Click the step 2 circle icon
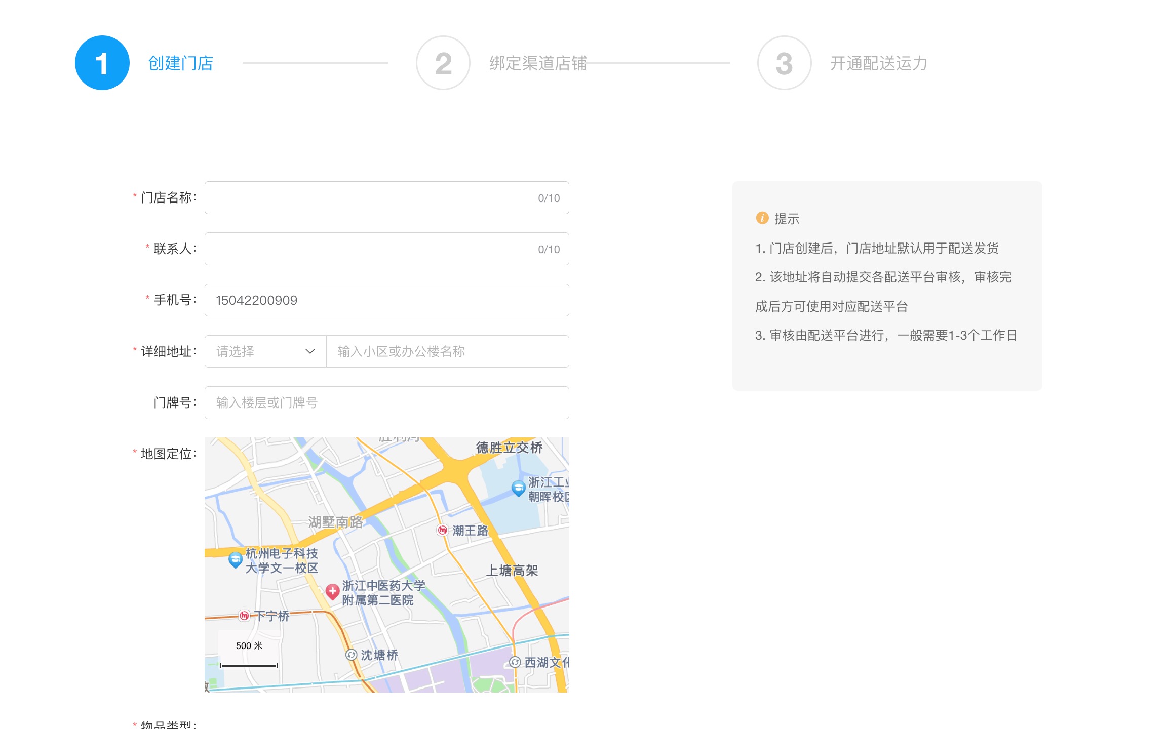 pos(443,63)
